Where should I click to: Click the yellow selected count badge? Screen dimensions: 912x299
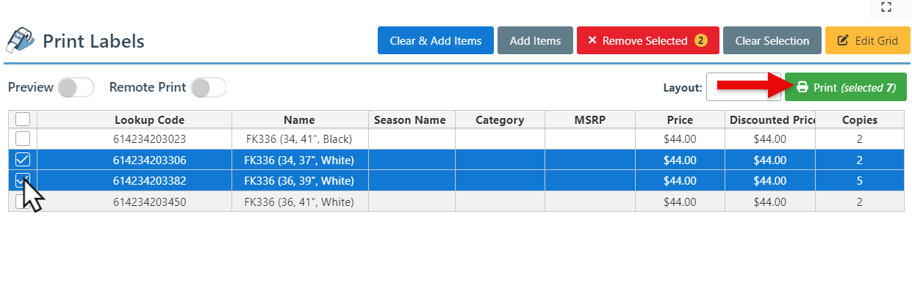700,41
